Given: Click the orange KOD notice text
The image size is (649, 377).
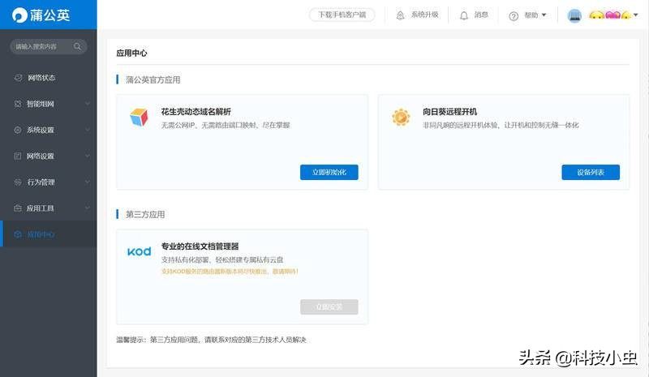Looking at the screenshot, I should 230,272.
